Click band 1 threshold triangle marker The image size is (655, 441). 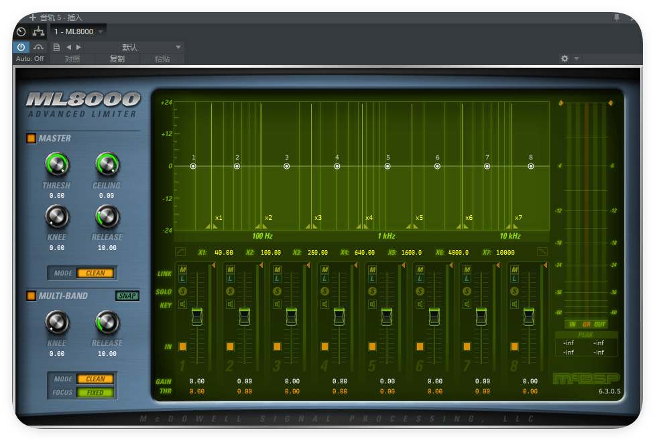click(x=213, y=265)
